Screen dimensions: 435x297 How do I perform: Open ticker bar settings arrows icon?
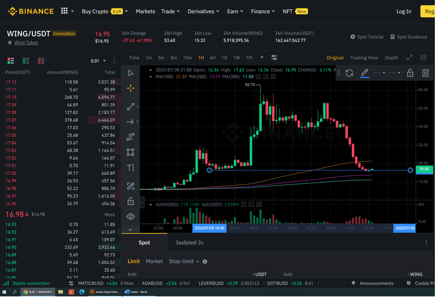point(71,283)
